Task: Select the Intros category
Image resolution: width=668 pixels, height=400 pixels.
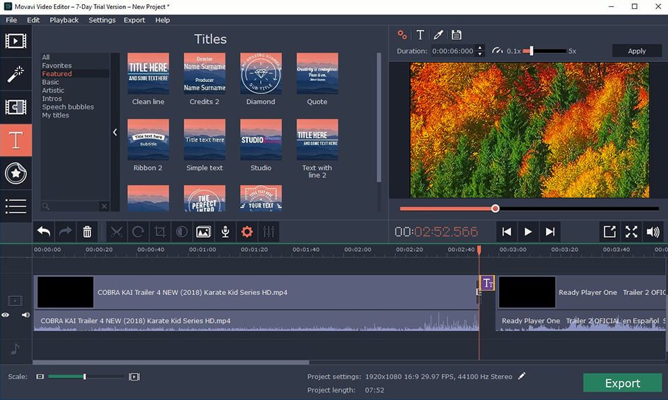Action: [x=51, y=99]
